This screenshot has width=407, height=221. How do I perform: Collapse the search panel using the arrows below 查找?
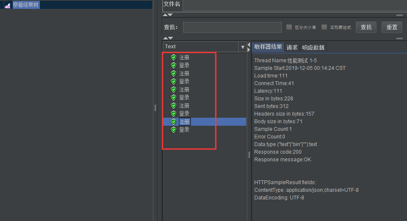coord(168,38)
